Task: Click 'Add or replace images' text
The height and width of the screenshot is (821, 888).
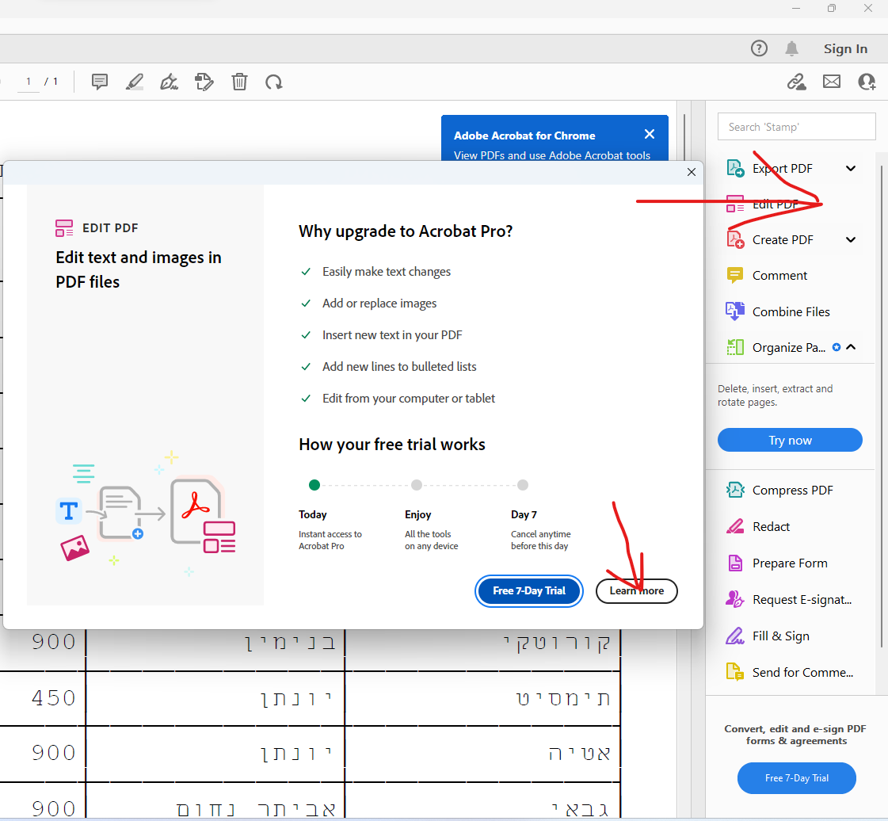Action: 379,304
